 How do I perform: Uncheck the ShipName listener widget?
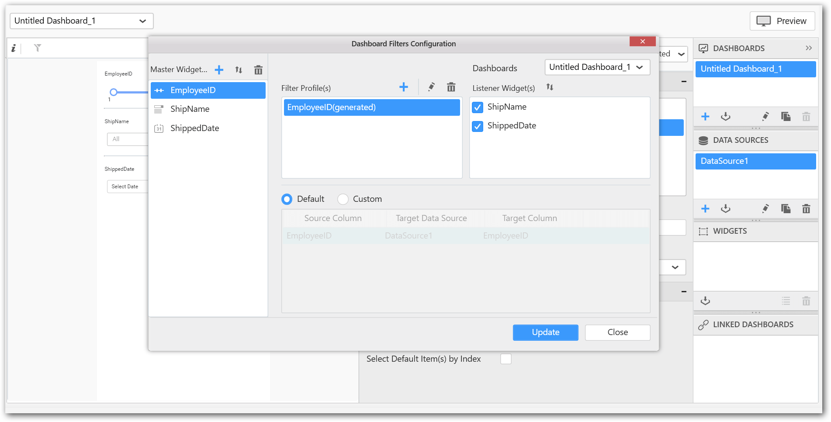[478, 107]
